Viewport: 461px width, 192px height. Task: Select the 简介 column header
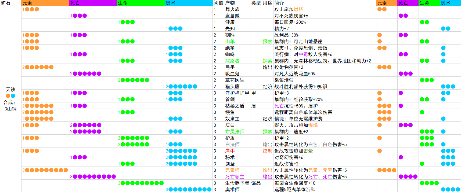point(325,3)
